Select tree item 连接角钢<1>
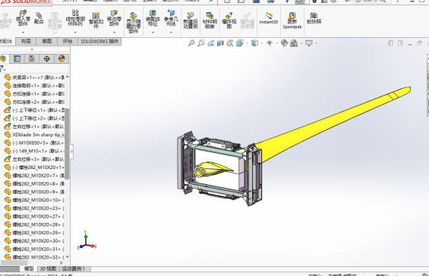 pos(34,86)
